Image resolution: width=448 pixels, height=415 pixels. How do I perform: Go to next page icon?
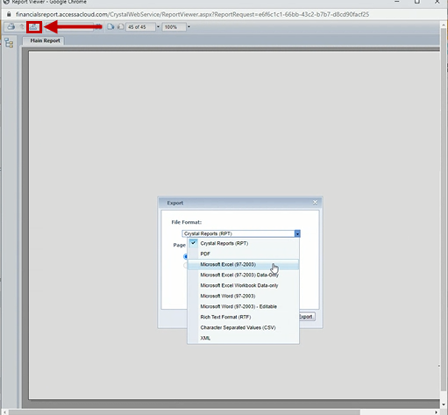pyautogui.click(x=110, y=26)
